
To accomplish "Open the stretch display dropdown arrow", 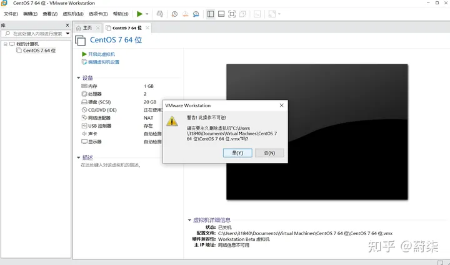I will pyautogui.click(x=279, y=14).
